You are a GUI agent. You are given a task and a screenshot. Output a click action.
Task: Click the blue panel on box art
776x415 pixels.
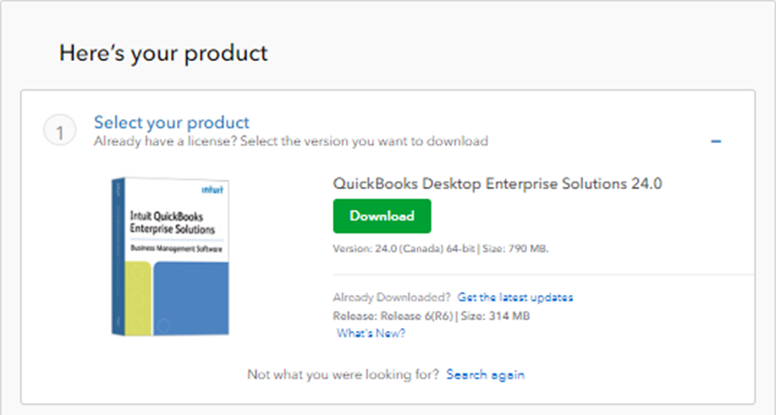coord(191,298)
